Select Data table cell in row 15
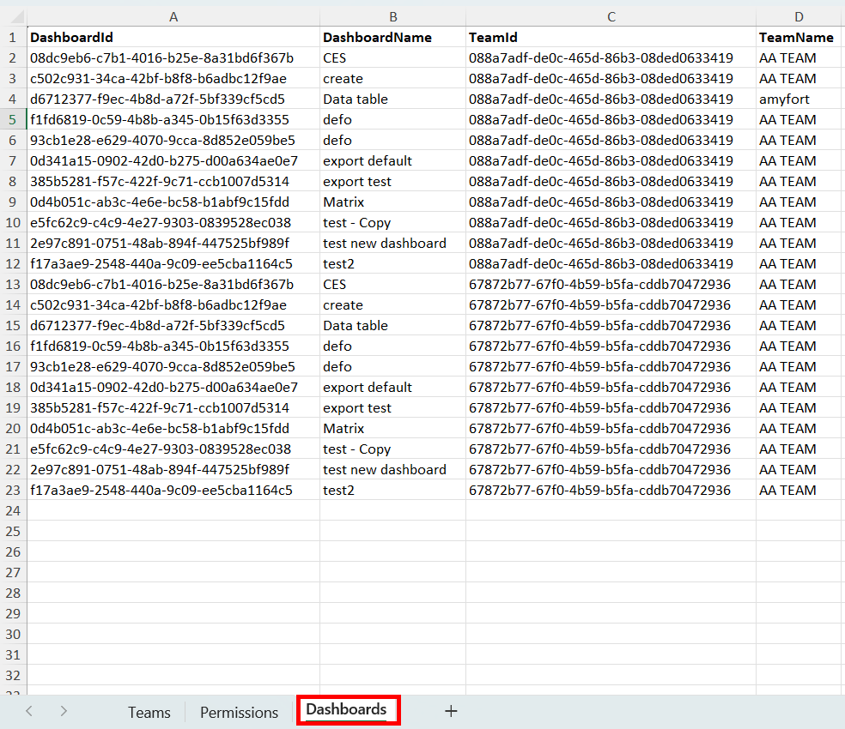845x729 pixels. click(392, 325)
